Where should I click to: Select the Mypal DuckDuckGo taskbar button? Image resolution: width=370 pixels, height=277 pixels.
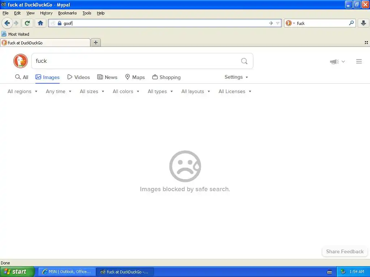[125, 272]
